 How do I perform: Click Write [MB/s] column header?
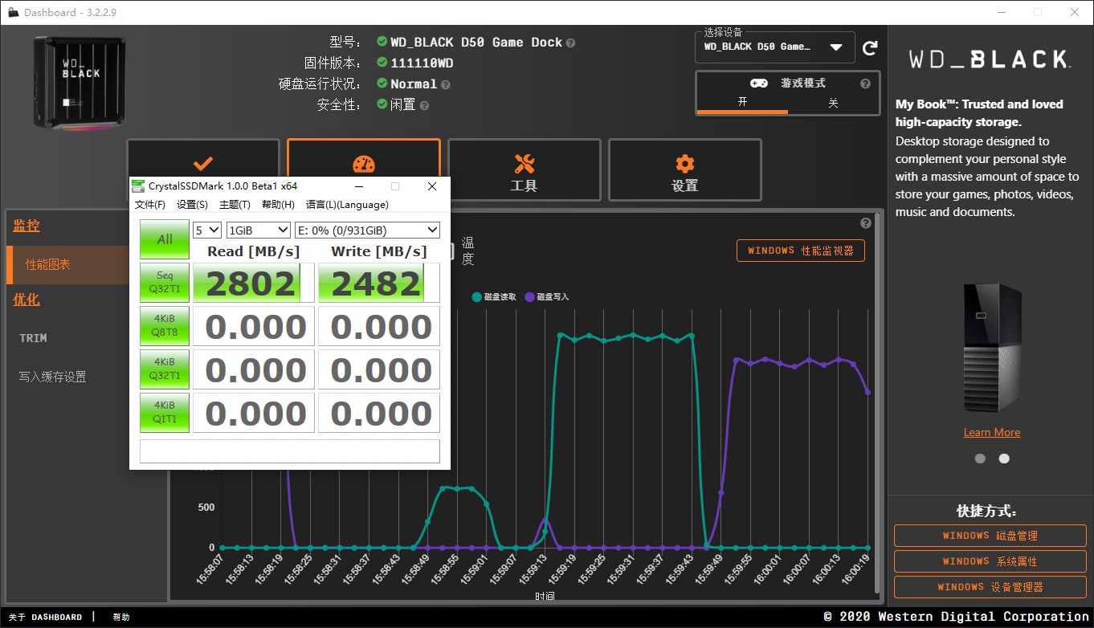pyautogui.click(x=379, y=251)
